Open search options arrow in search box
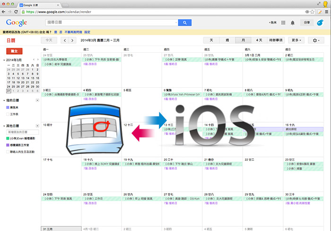331x231 pixels. 176,23
